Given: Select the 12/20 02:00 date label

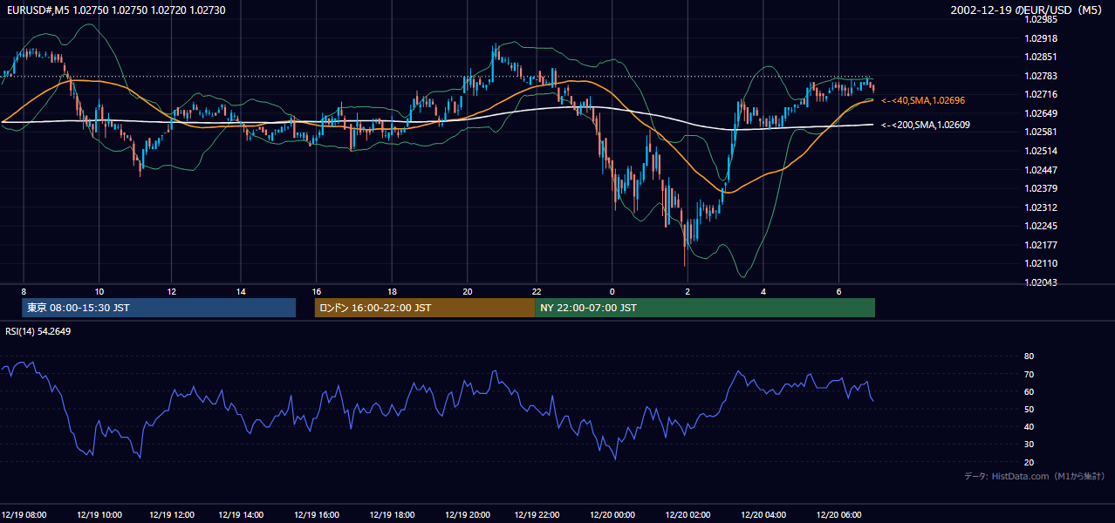Looking at the screenshot, I should (687, 515).
